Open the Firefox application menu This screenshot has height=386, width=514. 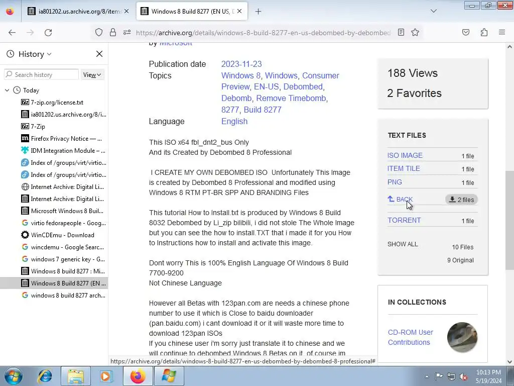tap(502, 32)
